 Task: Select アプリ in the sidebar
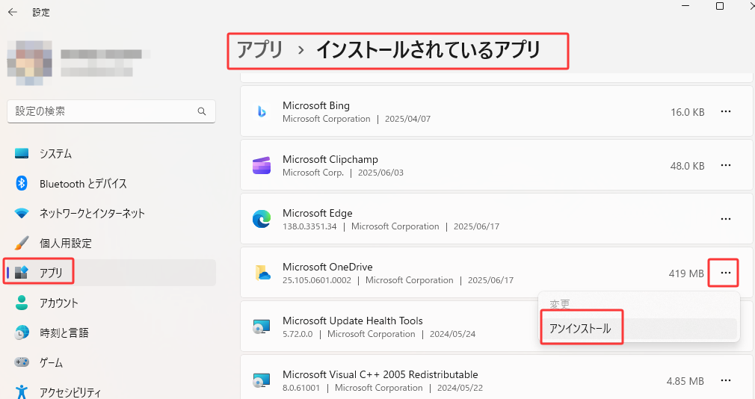pyautogui.click(x=111, y=273)
